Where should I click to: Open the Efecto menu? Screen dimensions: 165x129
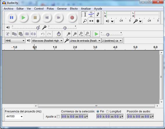[74, 9]
